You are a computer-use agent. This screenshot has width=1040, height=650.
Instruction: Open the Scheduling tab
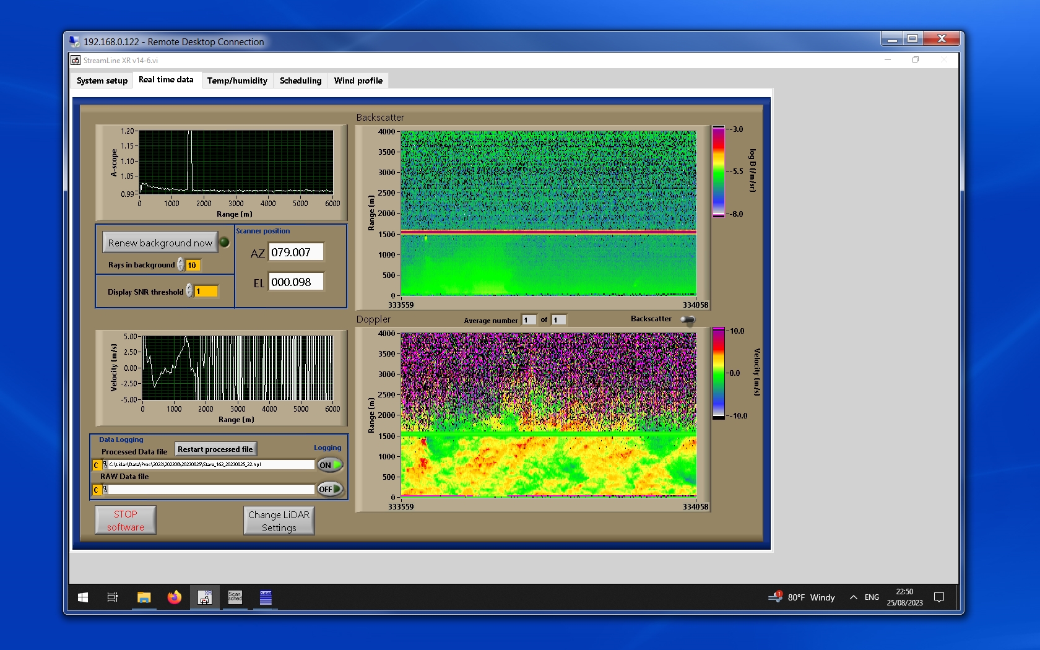300,80
